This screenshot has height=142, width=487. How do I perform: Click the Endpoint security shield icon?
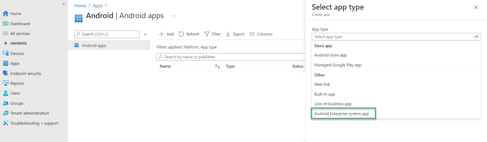6,73
